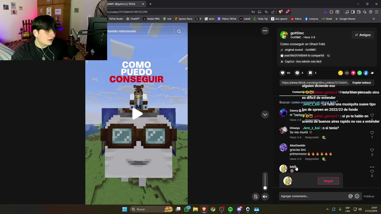Toggle the browser sidebar panel
Viewport: 381px width, 214px height.
click(353, 12)
